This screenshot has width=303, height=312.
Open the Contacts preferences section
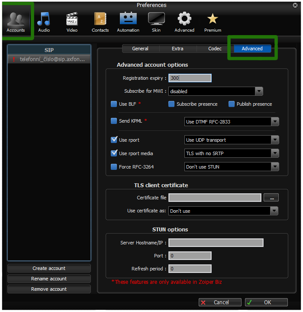point(100,22)
